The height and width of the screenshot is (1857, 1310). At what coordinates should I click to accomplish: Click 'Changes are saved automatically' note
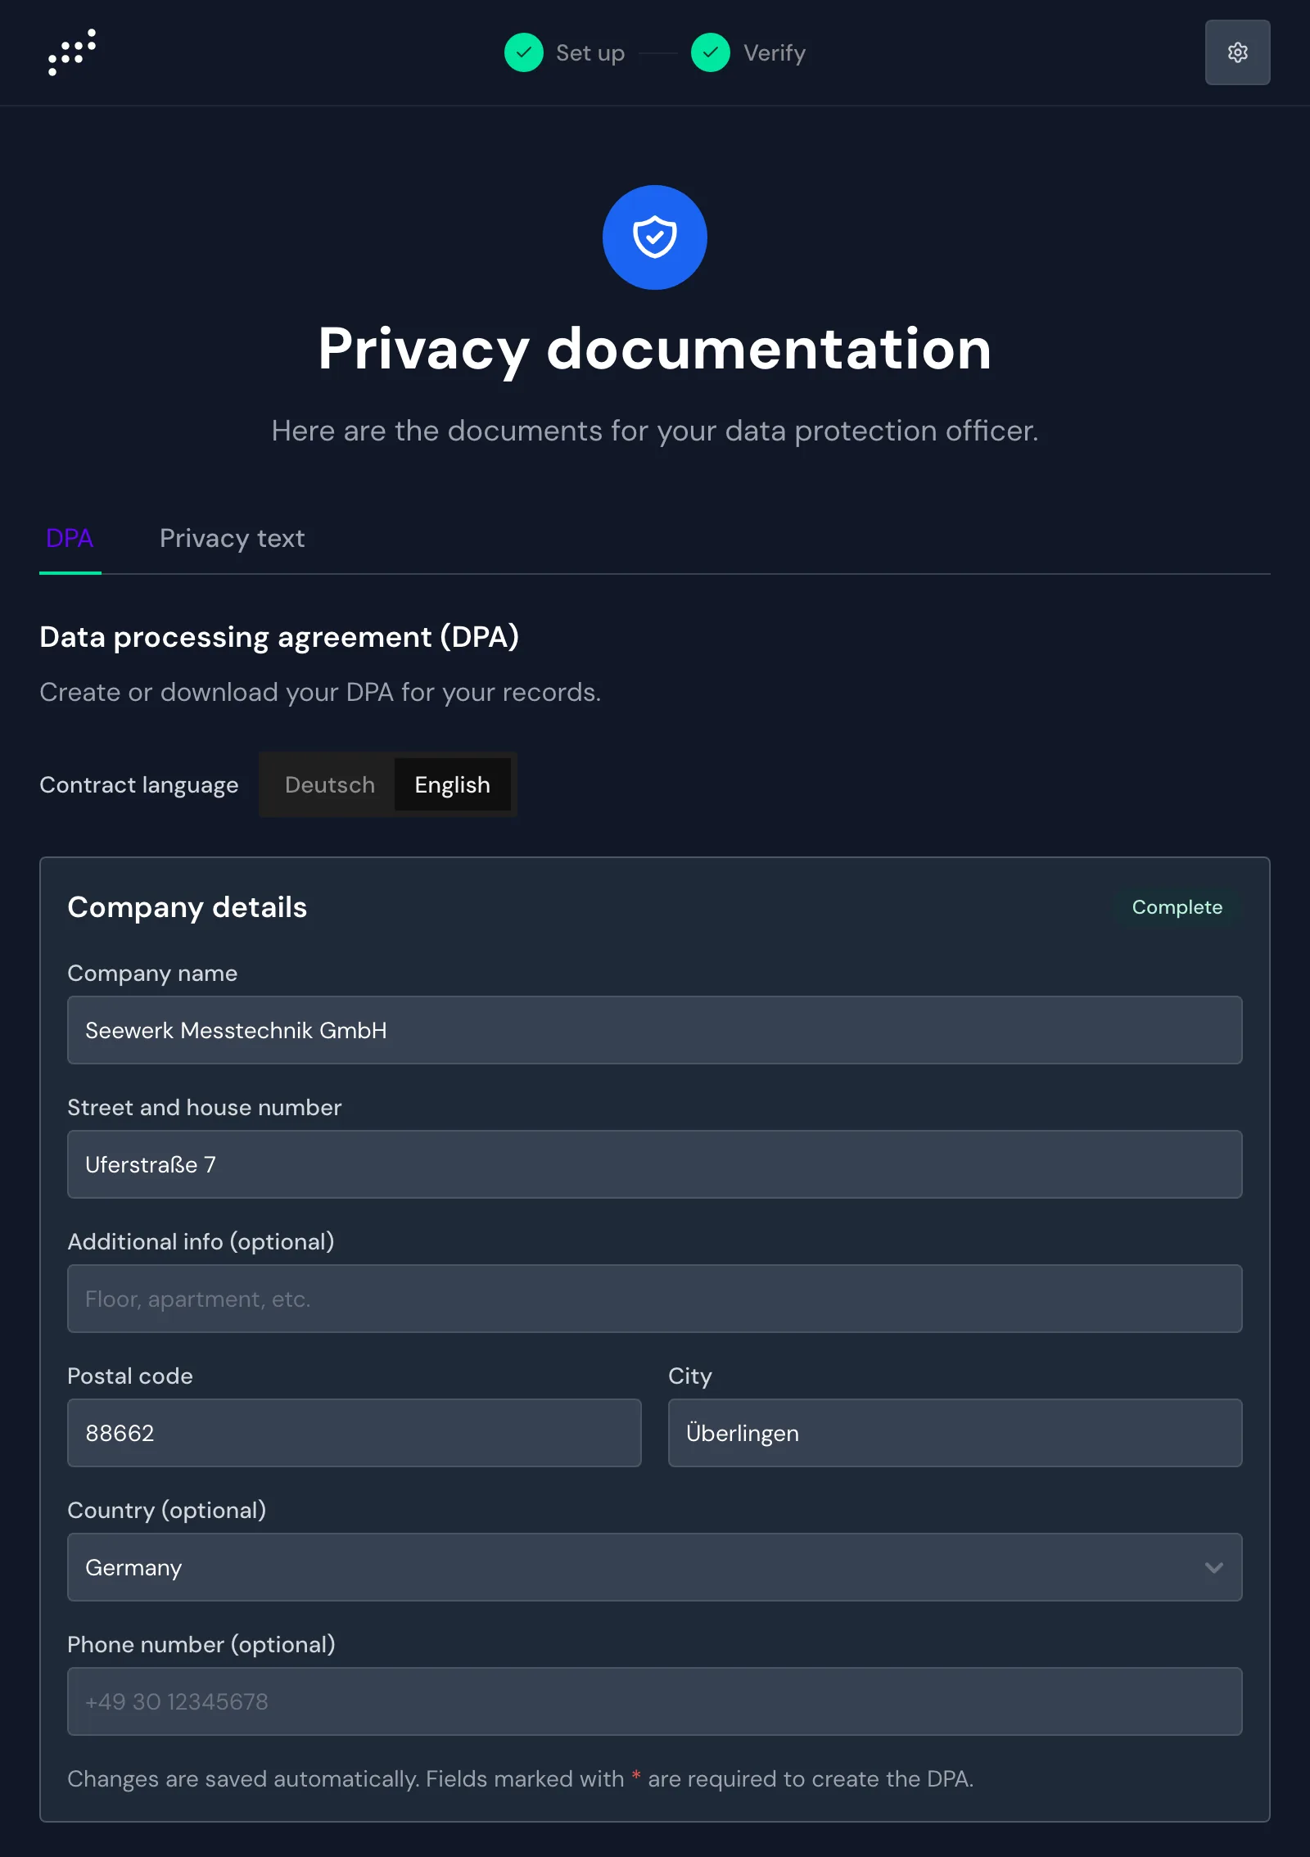[520, 1778]
